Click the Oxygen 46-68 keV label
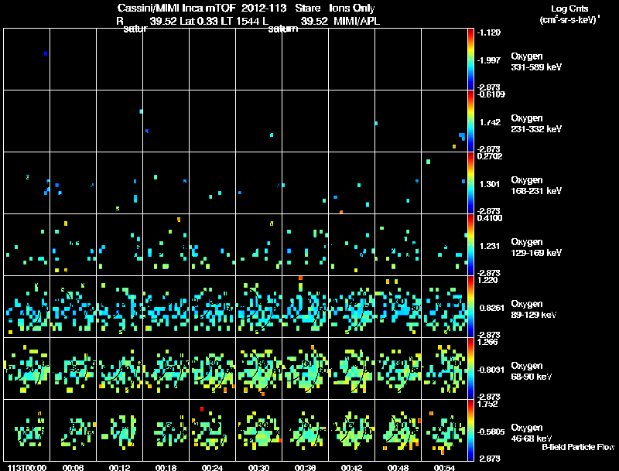Viewport: 619px width, 471px height. (x=532, y=433)
